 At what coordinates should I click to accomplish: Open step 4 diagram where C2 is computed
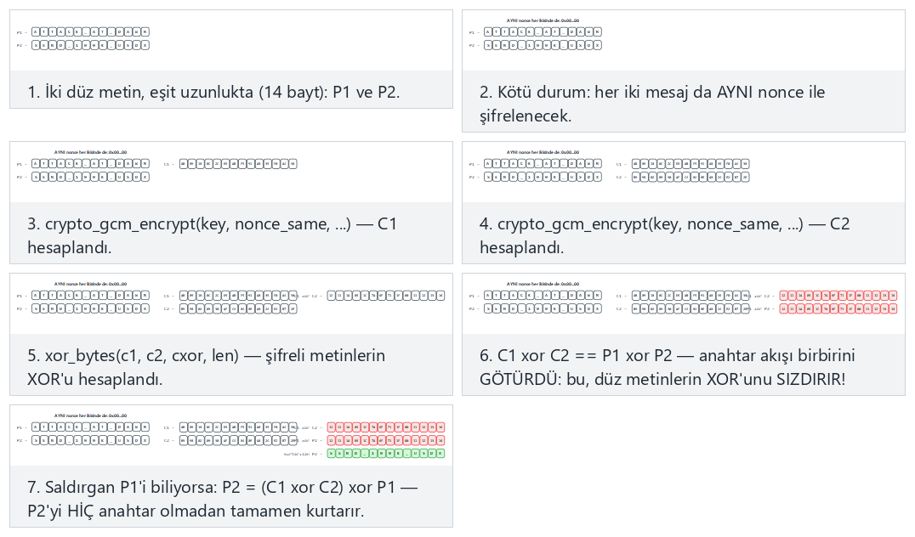[x=684, y=172]
